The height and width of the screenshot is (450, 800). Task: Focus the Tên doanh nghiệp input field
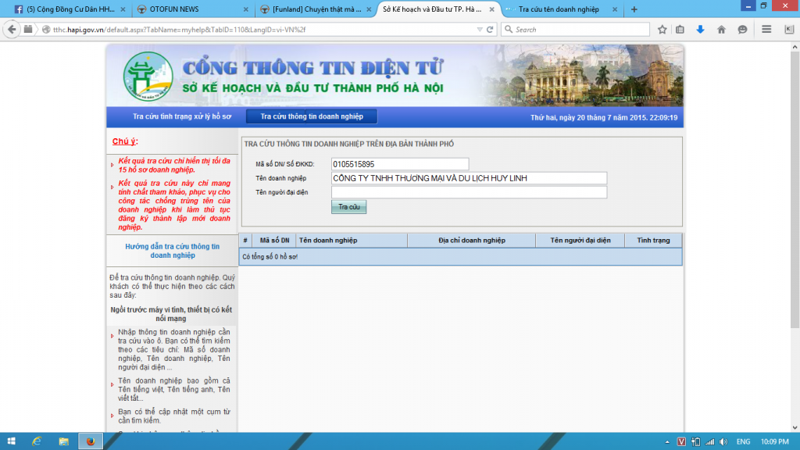469,178
